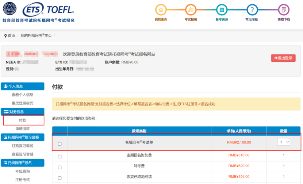Open 更改登录密码 in sidebar
The image size is (303, 184).
[x=22, y=103]
